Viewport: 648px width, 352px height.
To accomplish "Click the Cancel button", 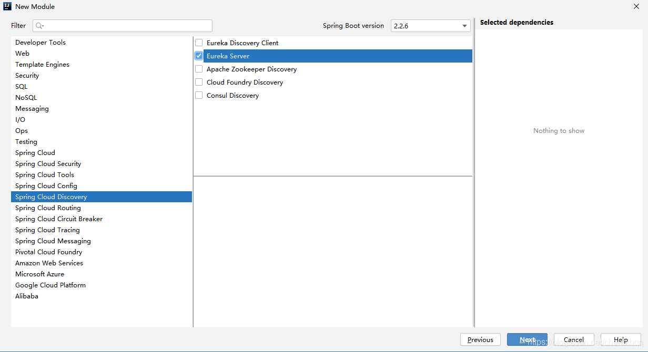I will click(x=574, y=340).
